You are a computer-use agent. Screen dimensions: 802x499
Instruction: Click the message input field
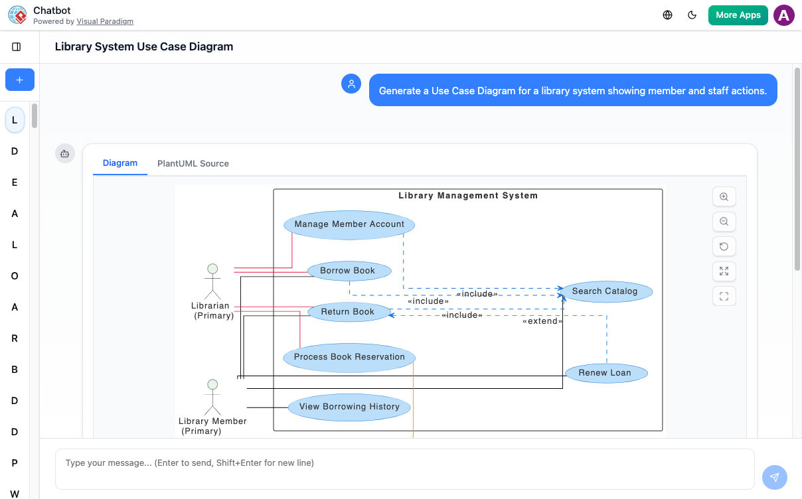(x=405, y=463)
